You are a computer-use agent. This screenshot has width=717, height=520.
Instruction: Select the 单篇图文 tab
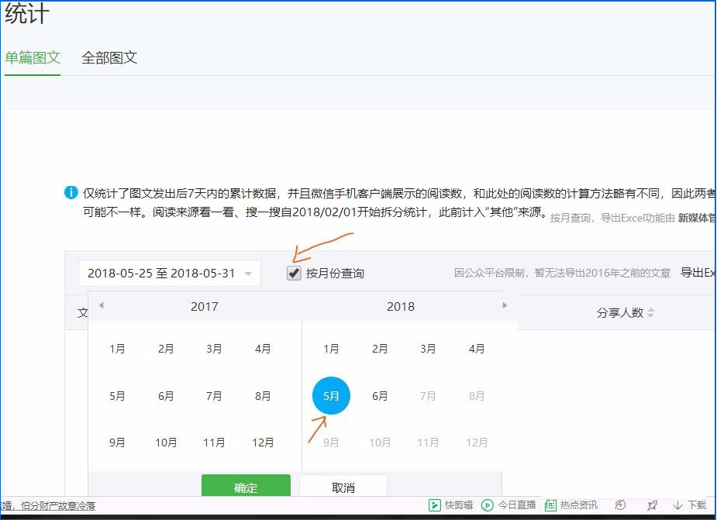click(x=32, y=57)
